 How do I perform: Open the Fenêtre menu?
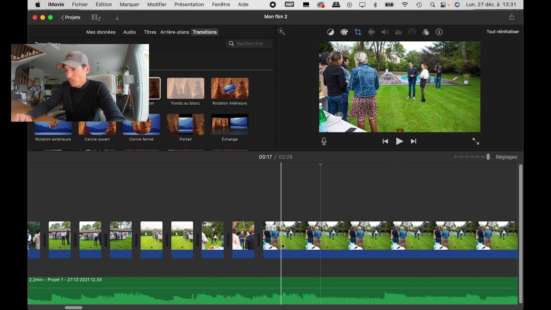(x=221, y=5)
